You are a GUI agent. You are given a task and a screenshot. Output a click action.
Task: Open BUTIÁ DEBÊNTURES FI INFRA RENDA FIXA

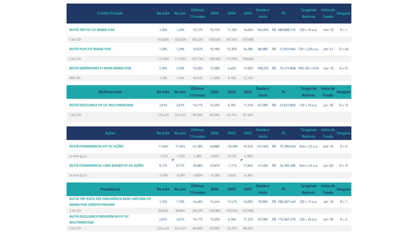pyautogui.click(x=100, y=68)
